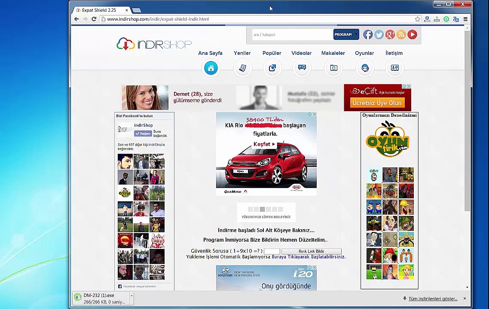Click the translate extension icon

click(456, 19)
